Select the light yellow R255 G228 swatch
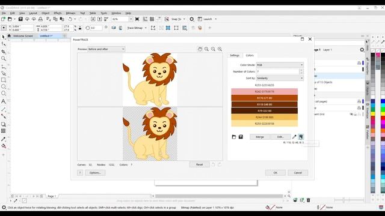 (265, 124)
